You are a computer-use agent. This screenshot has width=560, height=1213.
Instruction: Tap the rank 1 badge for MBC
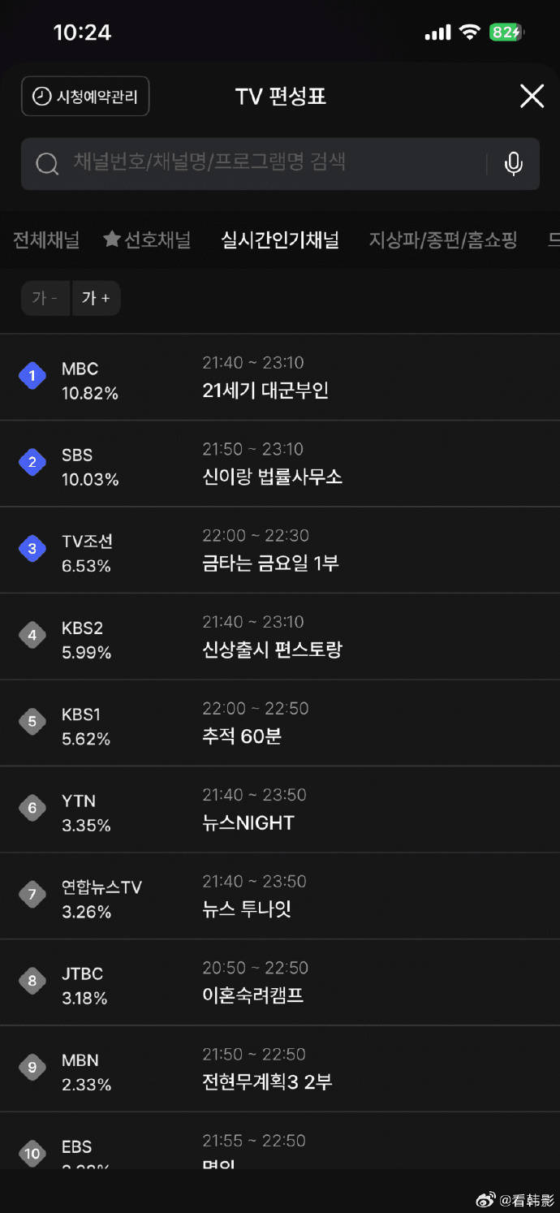32,376
